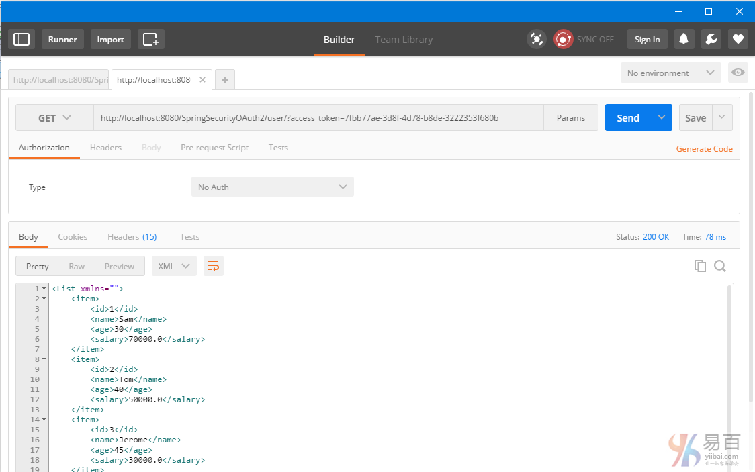755x472 pixels.
Task: Switch to Preview view
Action: (120, 266)
